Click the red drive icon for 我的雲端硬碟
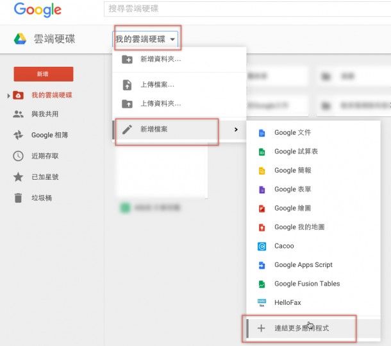Image resolution: width=391 pixels, height=346 pixels. 18,95
